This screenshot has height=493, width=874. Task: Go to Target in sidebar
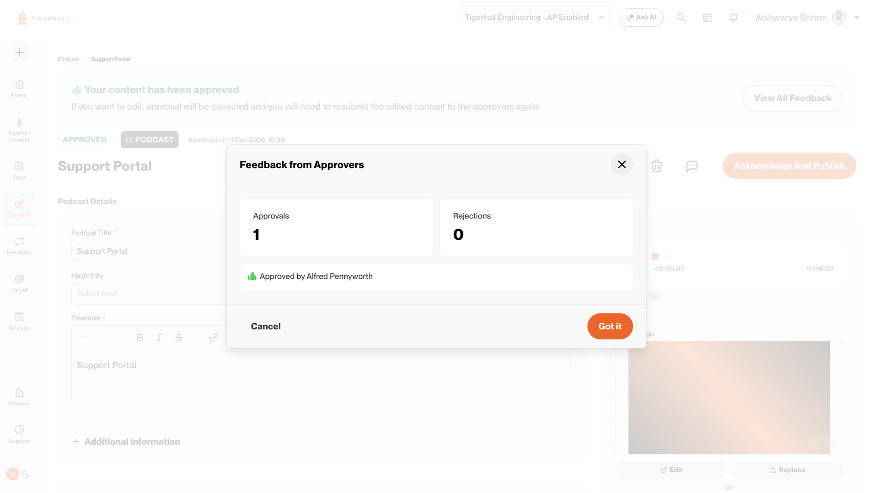coord(19,283)
